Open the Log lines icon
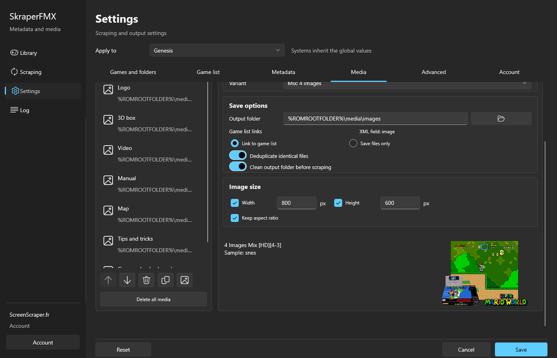The height and width of the screenshot is (358, 557). pyautogui.click(x=14, y=110)
